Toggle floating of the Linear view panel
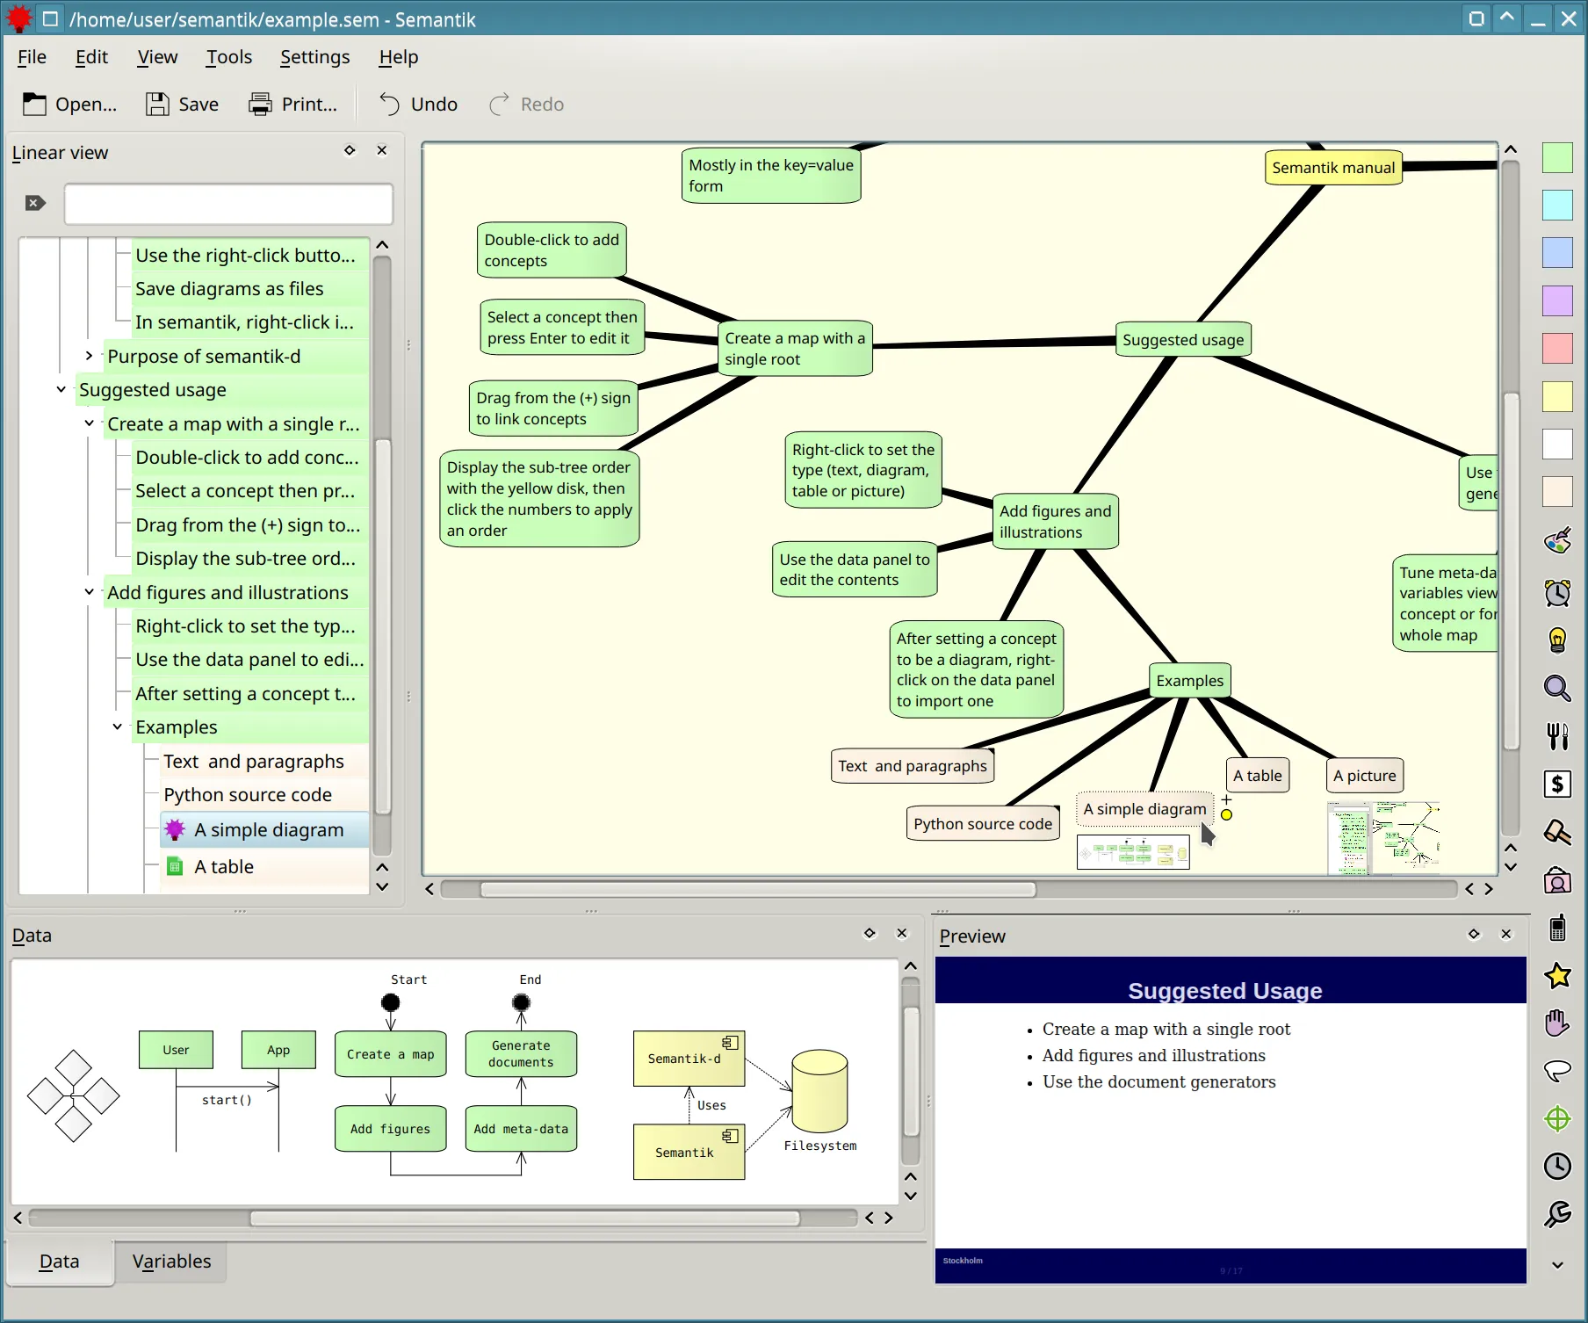This screenshot has width=1588, height=1323. [350, 150]
